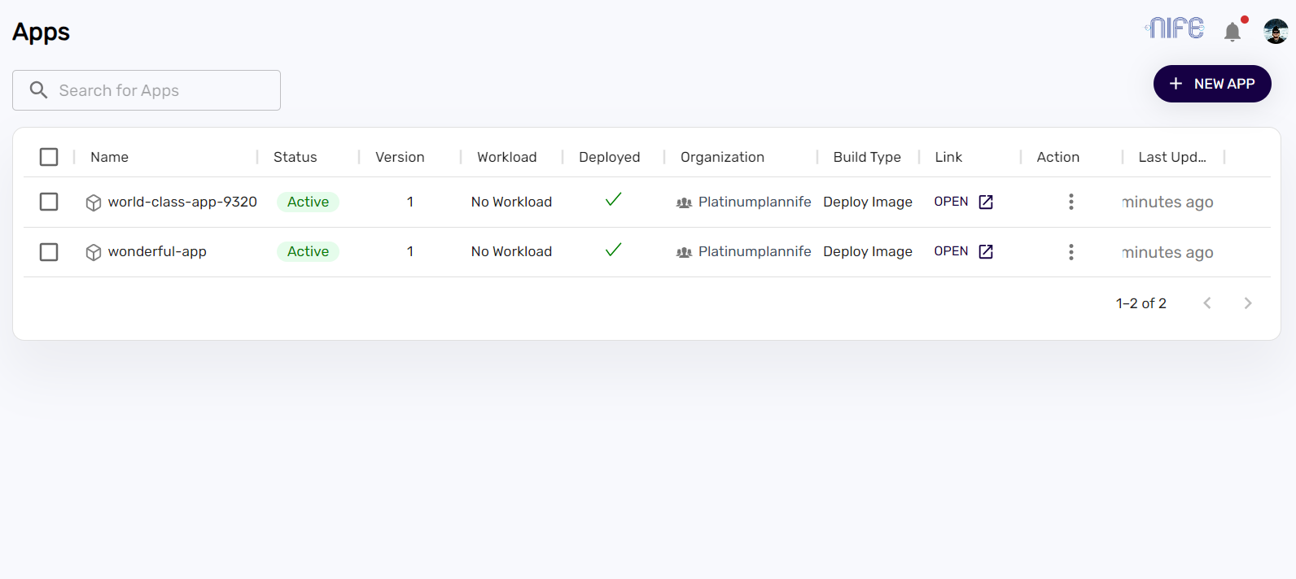The image size is (1296, 579).
Task: Click external link icon for wonderful-app
Action: click(986, 251)
